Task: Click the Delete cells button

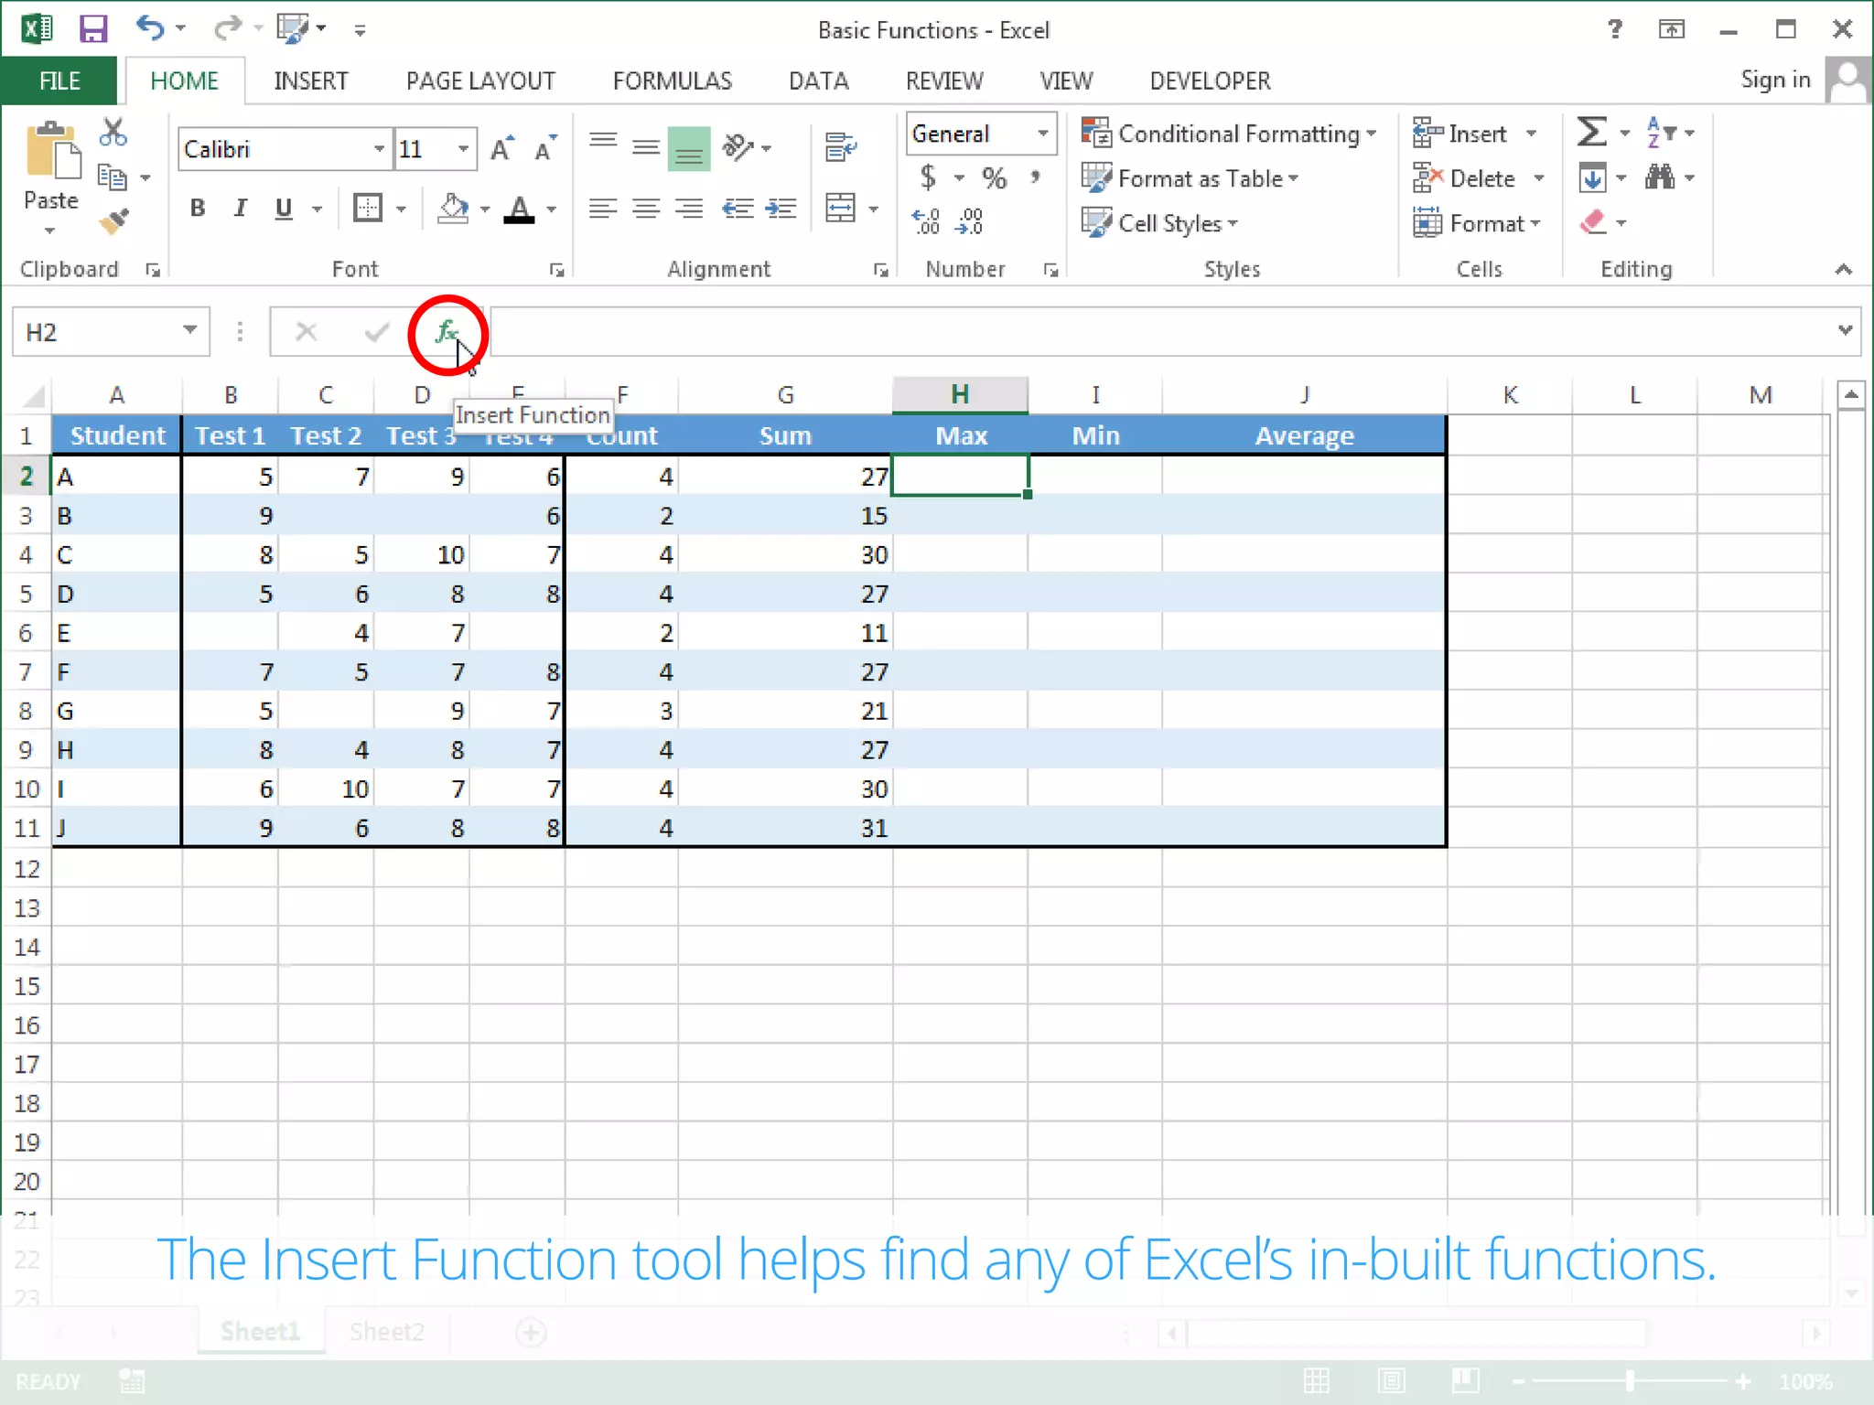Action: tap(1465, 178)
